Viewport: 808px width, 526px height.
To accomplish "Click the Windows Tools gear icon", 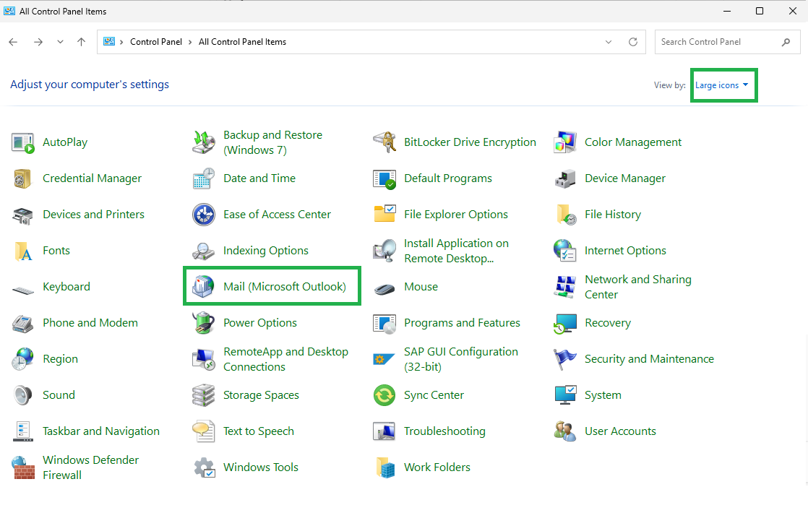I will click(204, 467).
